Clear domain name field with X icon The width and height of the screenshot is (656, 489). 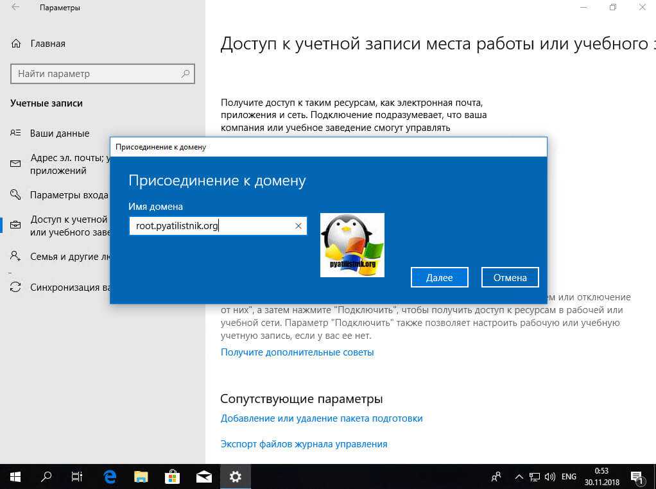298,226
